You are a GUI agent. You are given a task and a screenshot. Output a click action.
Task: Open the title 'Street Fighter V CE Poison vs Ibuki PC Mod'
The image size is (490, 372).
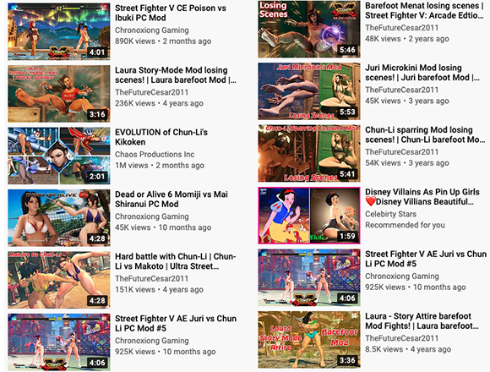[171, 13]
